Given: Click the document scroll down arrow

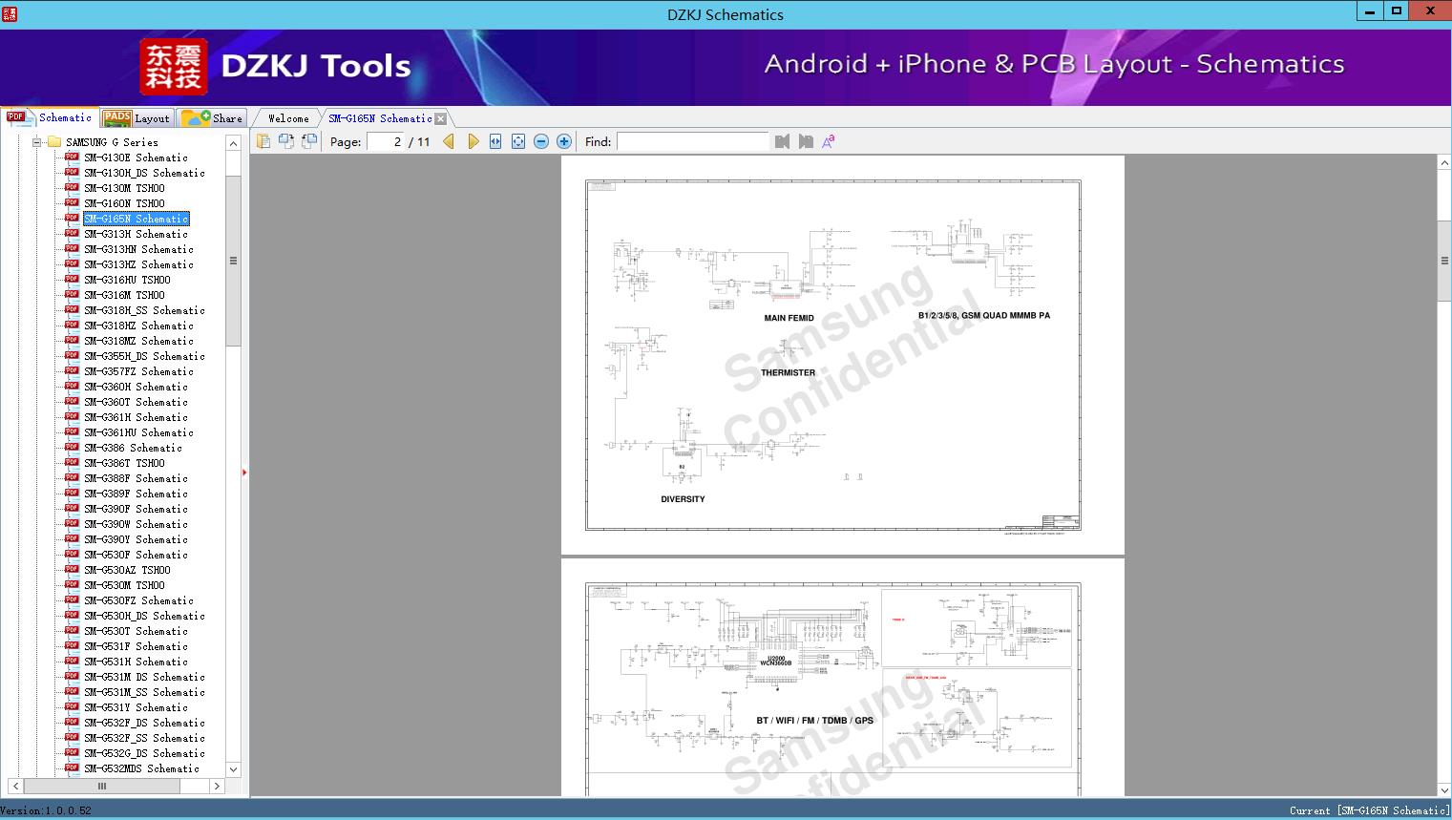Looking at the screenshot, I should click(1444, 789).
